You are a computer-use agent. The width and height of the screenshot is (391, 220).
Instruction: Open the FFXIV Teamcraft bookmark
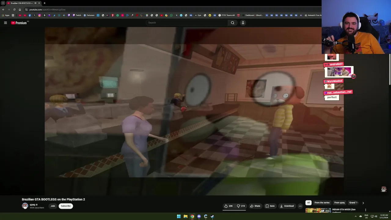pos(226,15)
